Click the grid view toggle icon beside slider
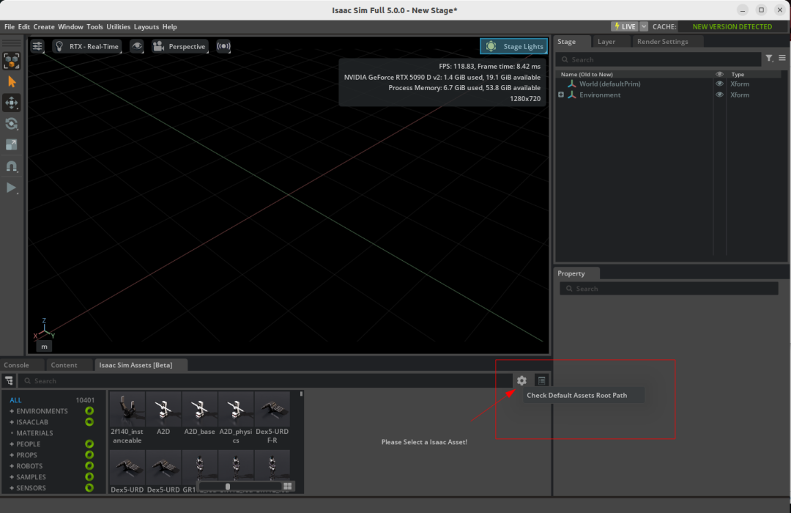The height and width of the screenshot is (513, 791). [288, 486]
